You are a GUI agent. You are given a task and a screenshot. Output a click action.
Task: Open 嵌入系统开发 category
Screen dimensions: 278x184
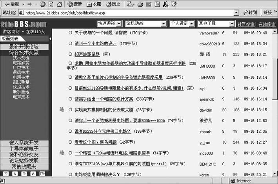pos(24,143)
